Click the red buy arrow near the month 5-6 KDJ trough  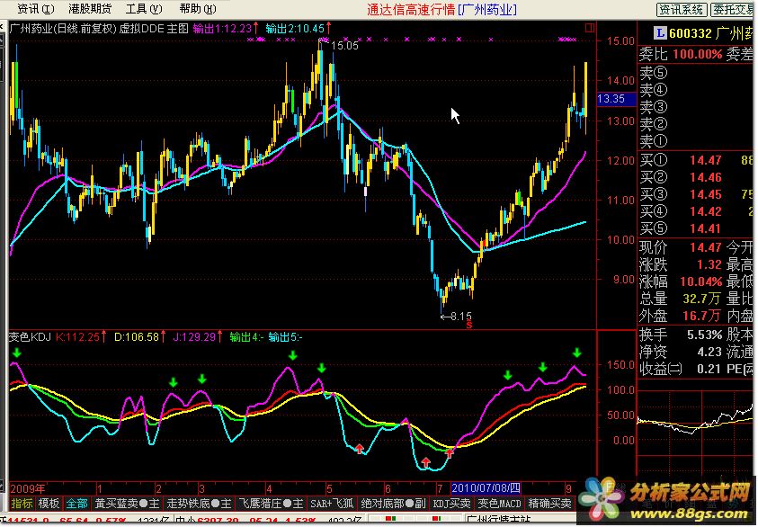(x=359, y=448)
